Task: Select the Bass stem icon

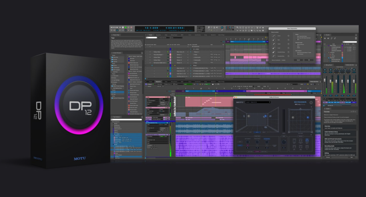Action: 274,40
